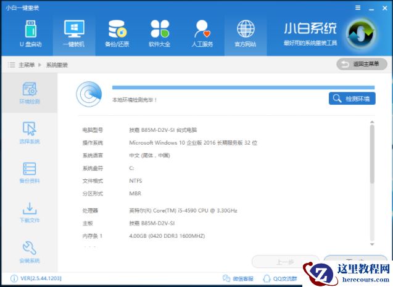Click the 系统盘符 value C:
393x287 pixels.
pyautogui.click(x=131, y=168)
